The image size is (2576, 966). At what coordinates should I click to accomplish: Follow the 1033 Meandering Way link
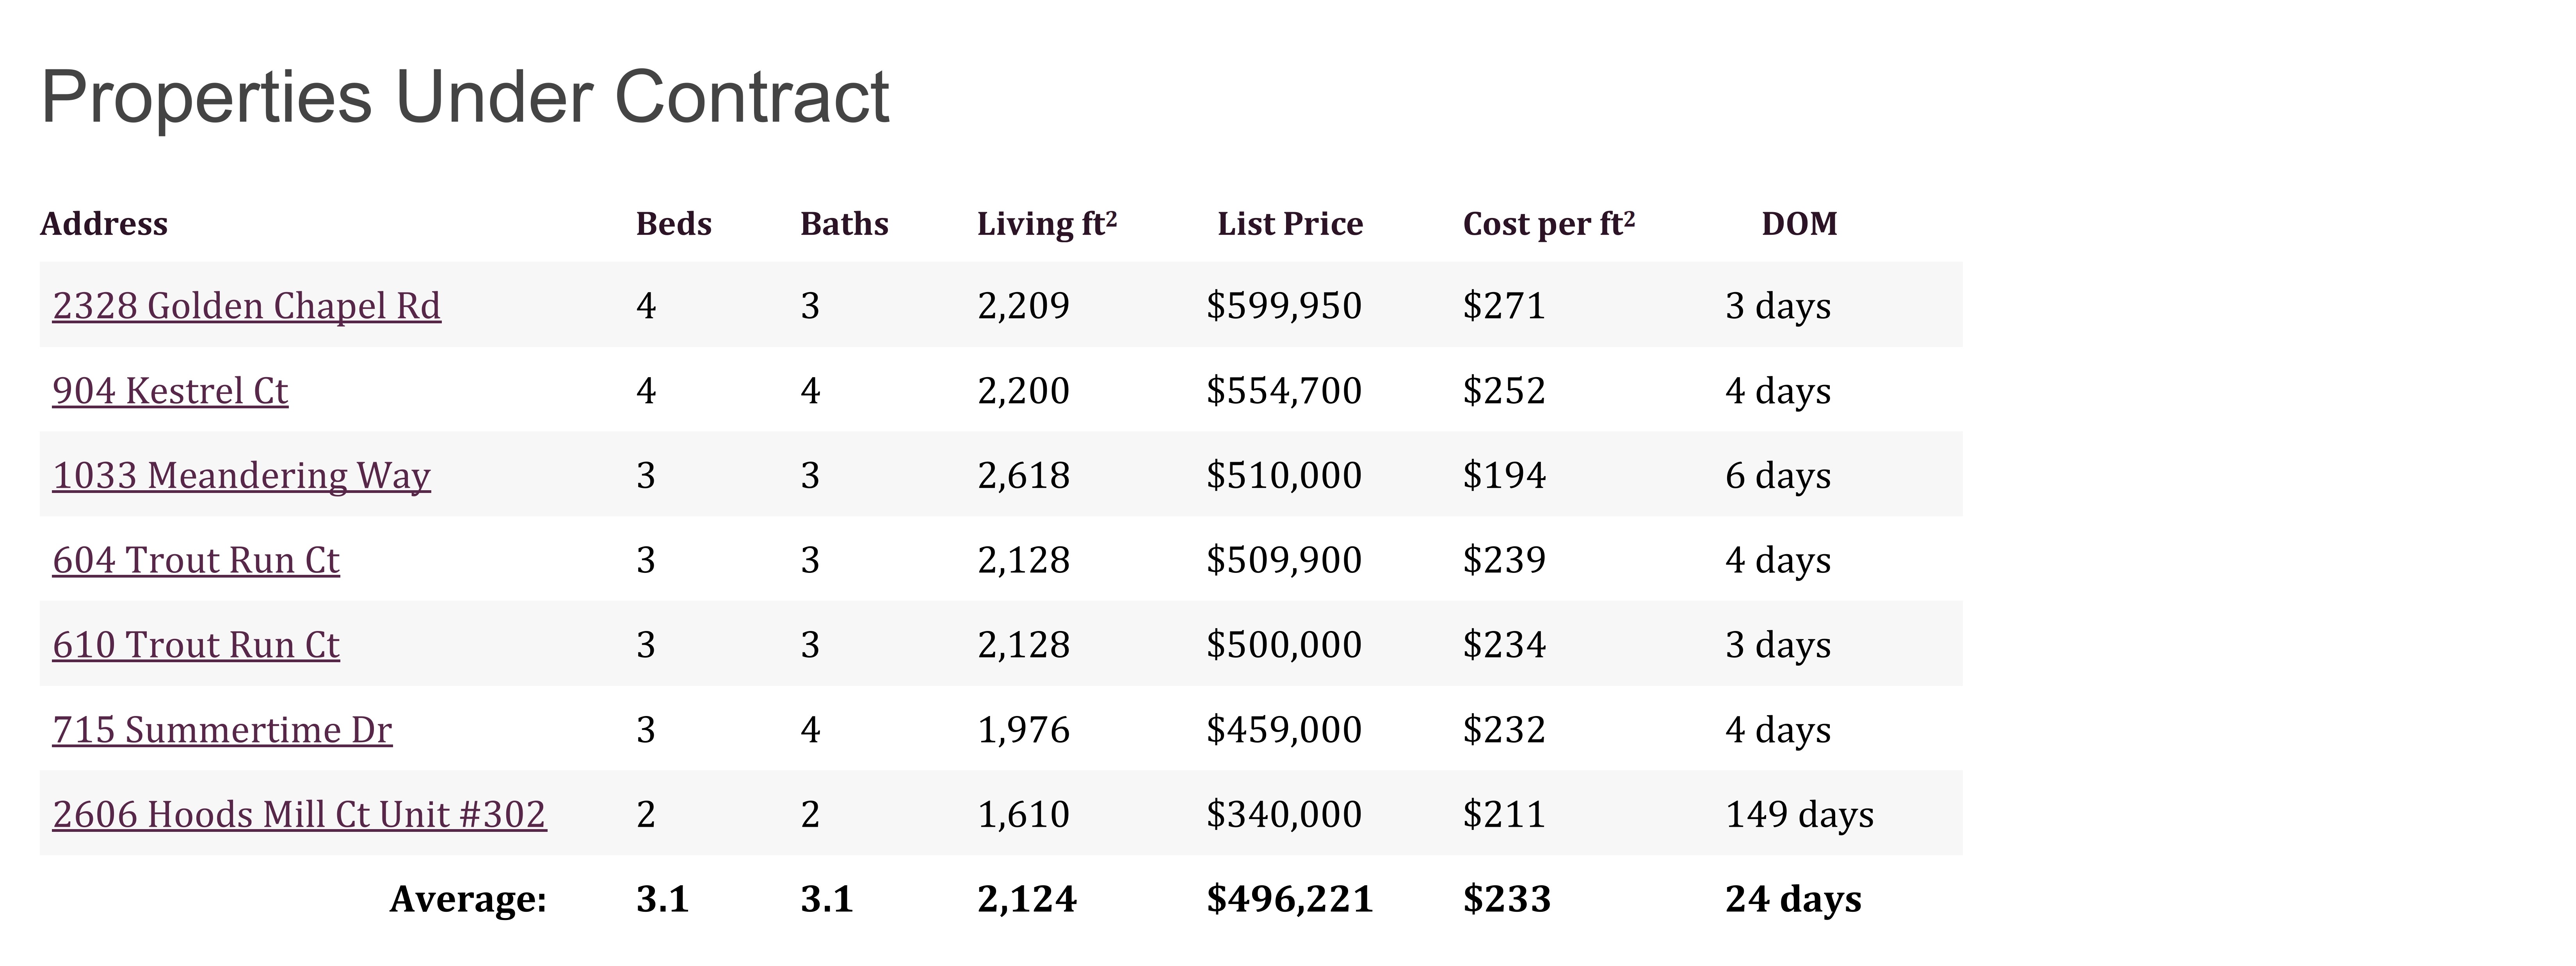(241, 475)
